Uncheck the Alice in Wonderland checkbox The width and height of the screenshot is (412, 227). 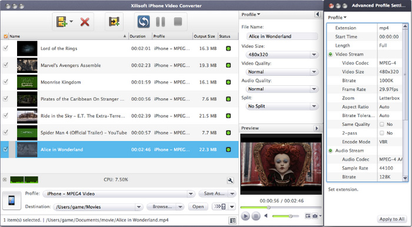coord(5,149)
